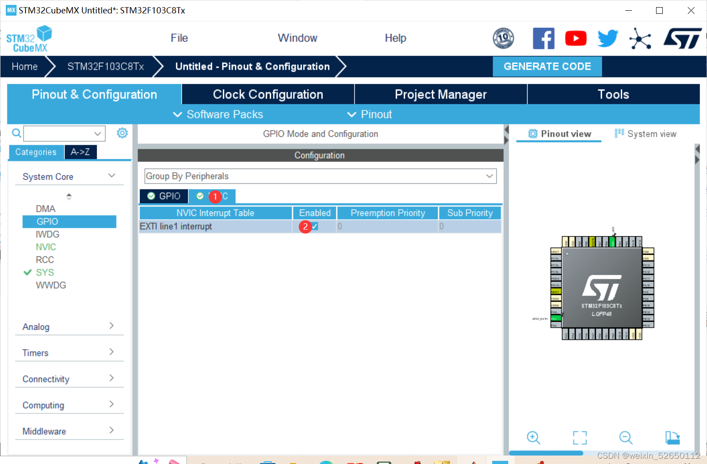This screenshot has width=707, height=464.
Task: Select IWDG in System Core
Action: 47,234
